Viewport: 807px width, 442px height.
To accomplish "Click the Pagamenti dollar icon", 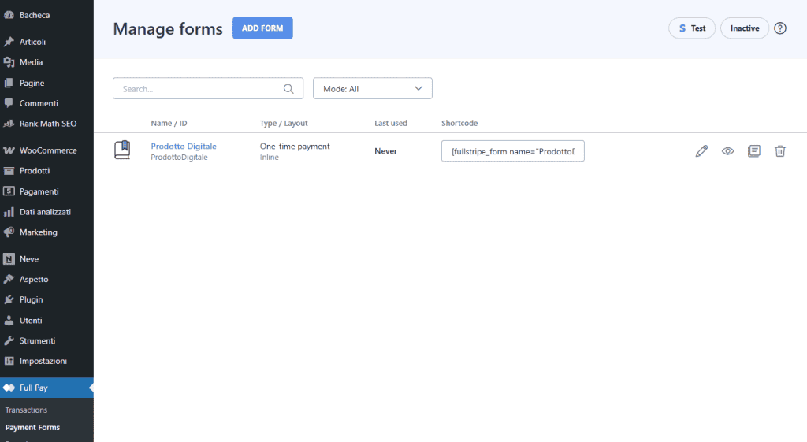I will point(9,191).
